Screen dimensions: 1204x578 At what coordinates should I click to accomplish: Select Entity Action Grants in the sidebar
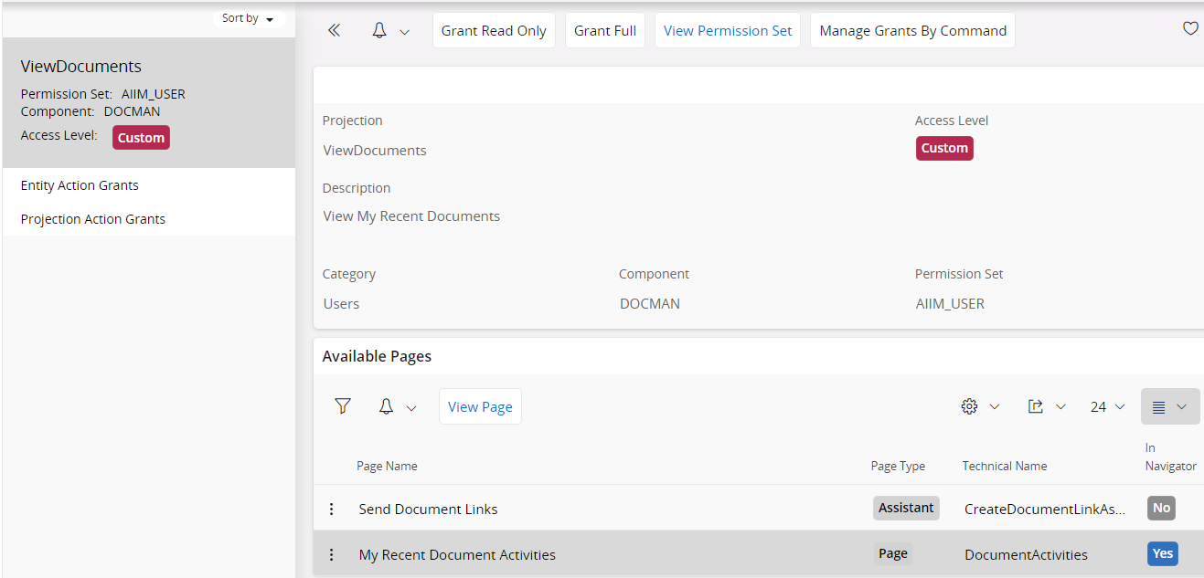[x=80, y=184]
